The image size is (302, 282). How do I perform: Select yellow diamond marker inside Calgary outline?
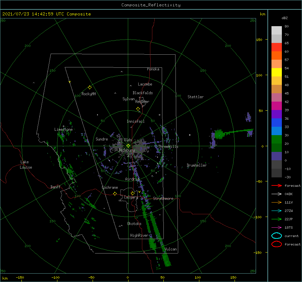point(133,193)
